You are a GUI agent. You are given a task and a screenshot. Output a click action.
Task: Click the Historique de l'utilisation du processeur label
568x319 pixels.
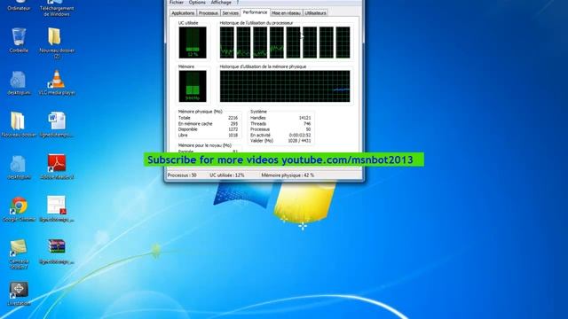[x=256, y=23]
